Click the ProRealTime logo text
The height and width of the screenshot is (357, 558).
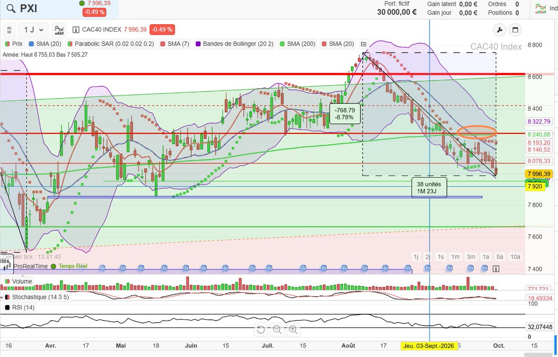(x=31, y=266)
